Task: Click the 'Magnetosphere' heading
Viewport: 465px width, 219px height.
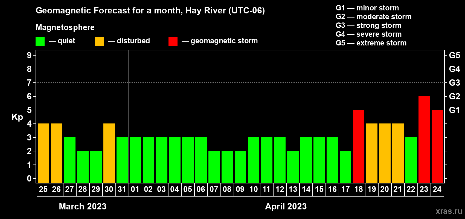Action: click(65, 28)
